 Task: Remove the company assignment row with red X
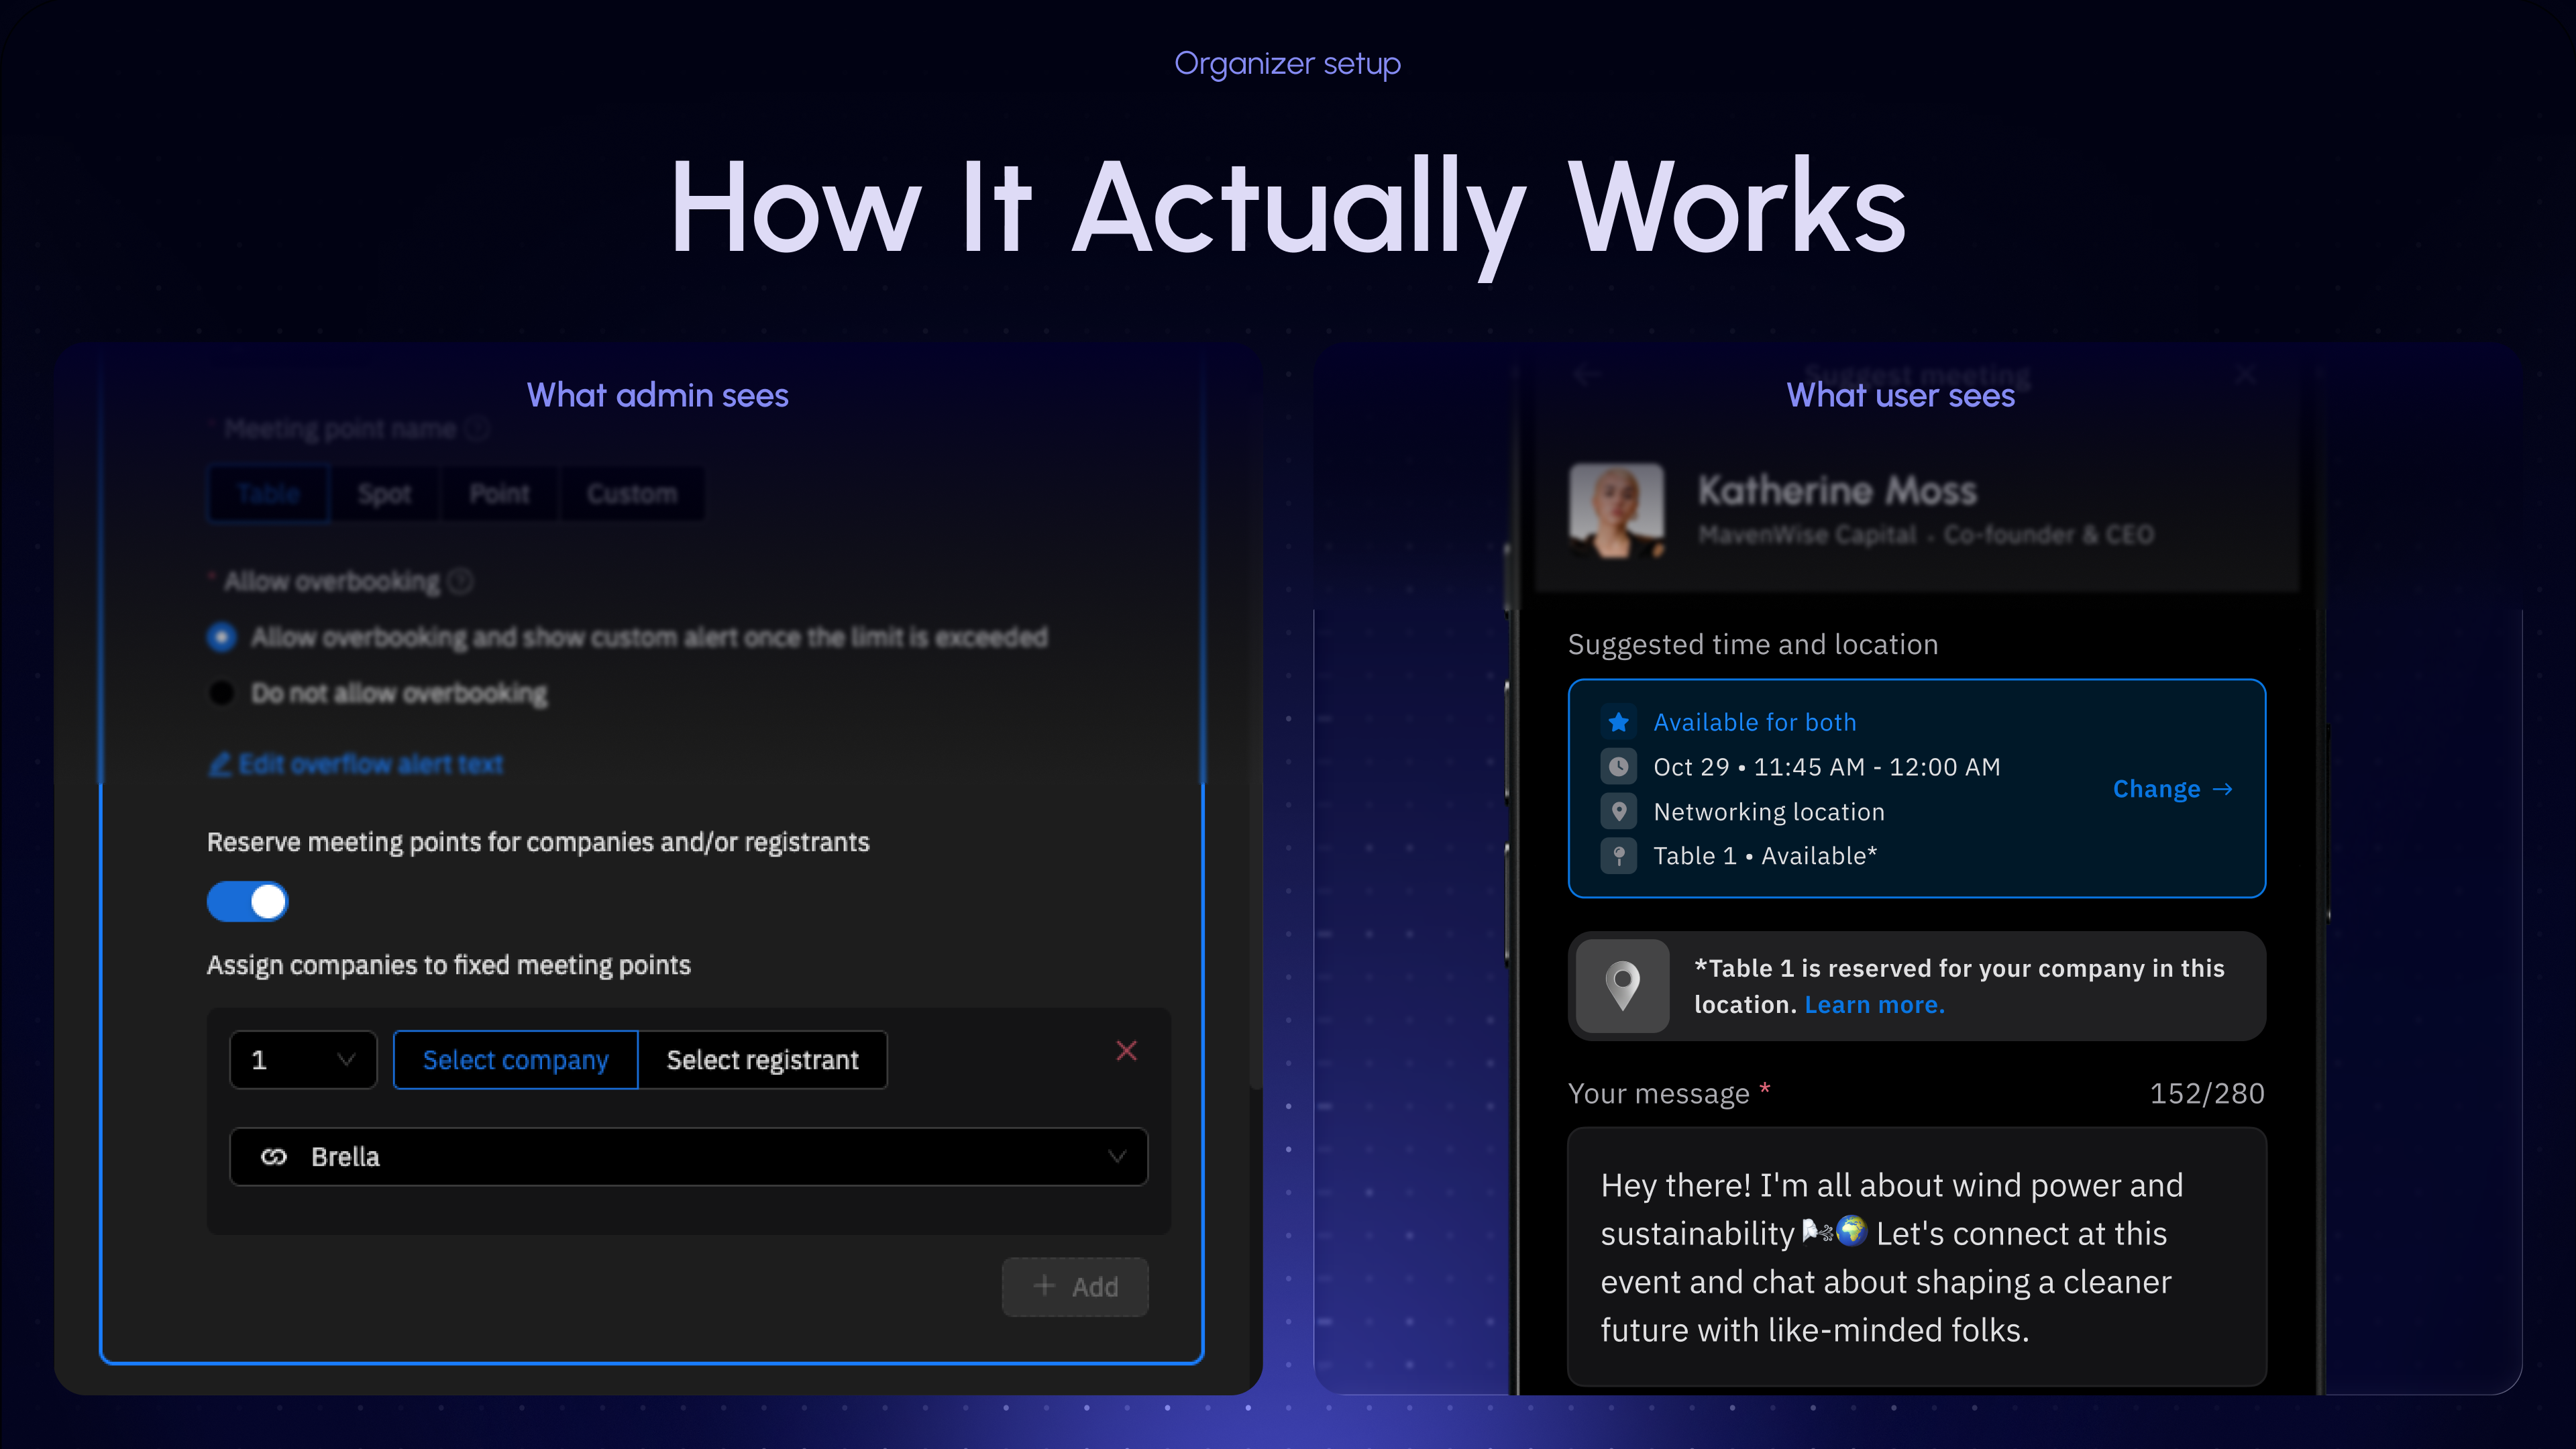[1126, 1050]
